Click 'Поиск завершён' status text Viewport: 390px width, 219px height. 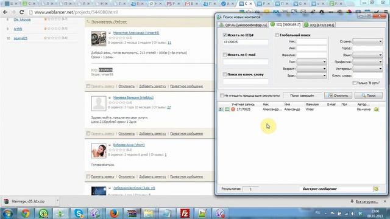(x=302, y=96)
